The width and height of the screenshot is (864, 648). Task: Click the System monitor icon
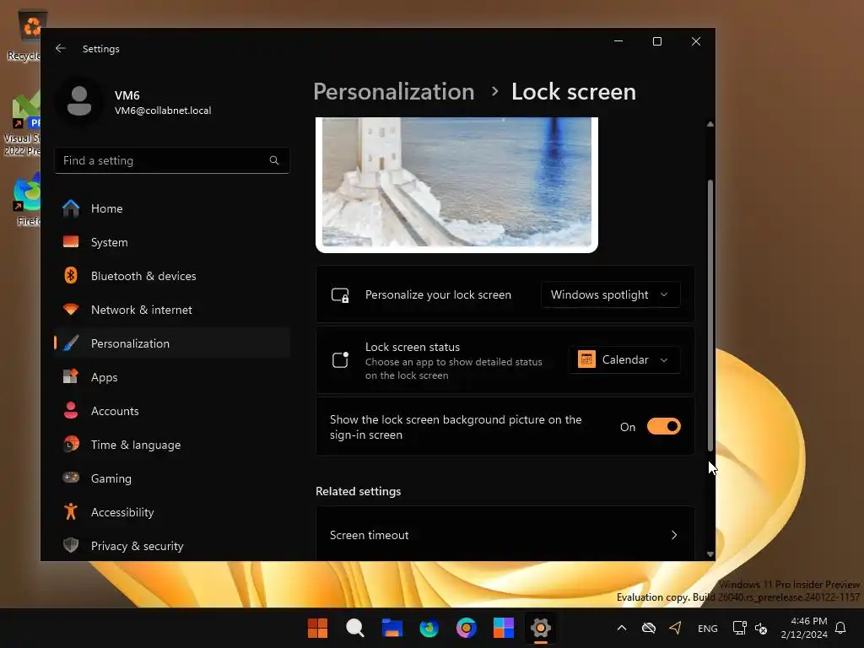pos(71,242)
